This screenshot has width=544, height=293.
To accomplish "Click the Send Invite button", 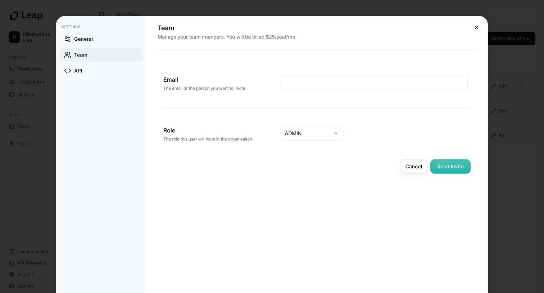I will click(450, 167).
